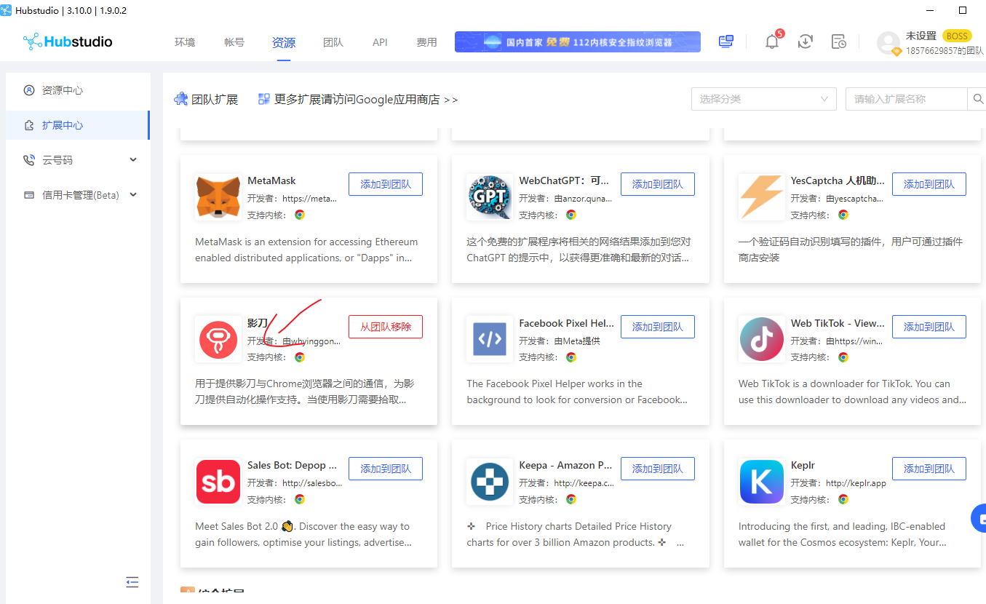Viewport: 986px width, 604px height.
Task: Add WebChatGPT to the team
Action: [x=658, y=184]
